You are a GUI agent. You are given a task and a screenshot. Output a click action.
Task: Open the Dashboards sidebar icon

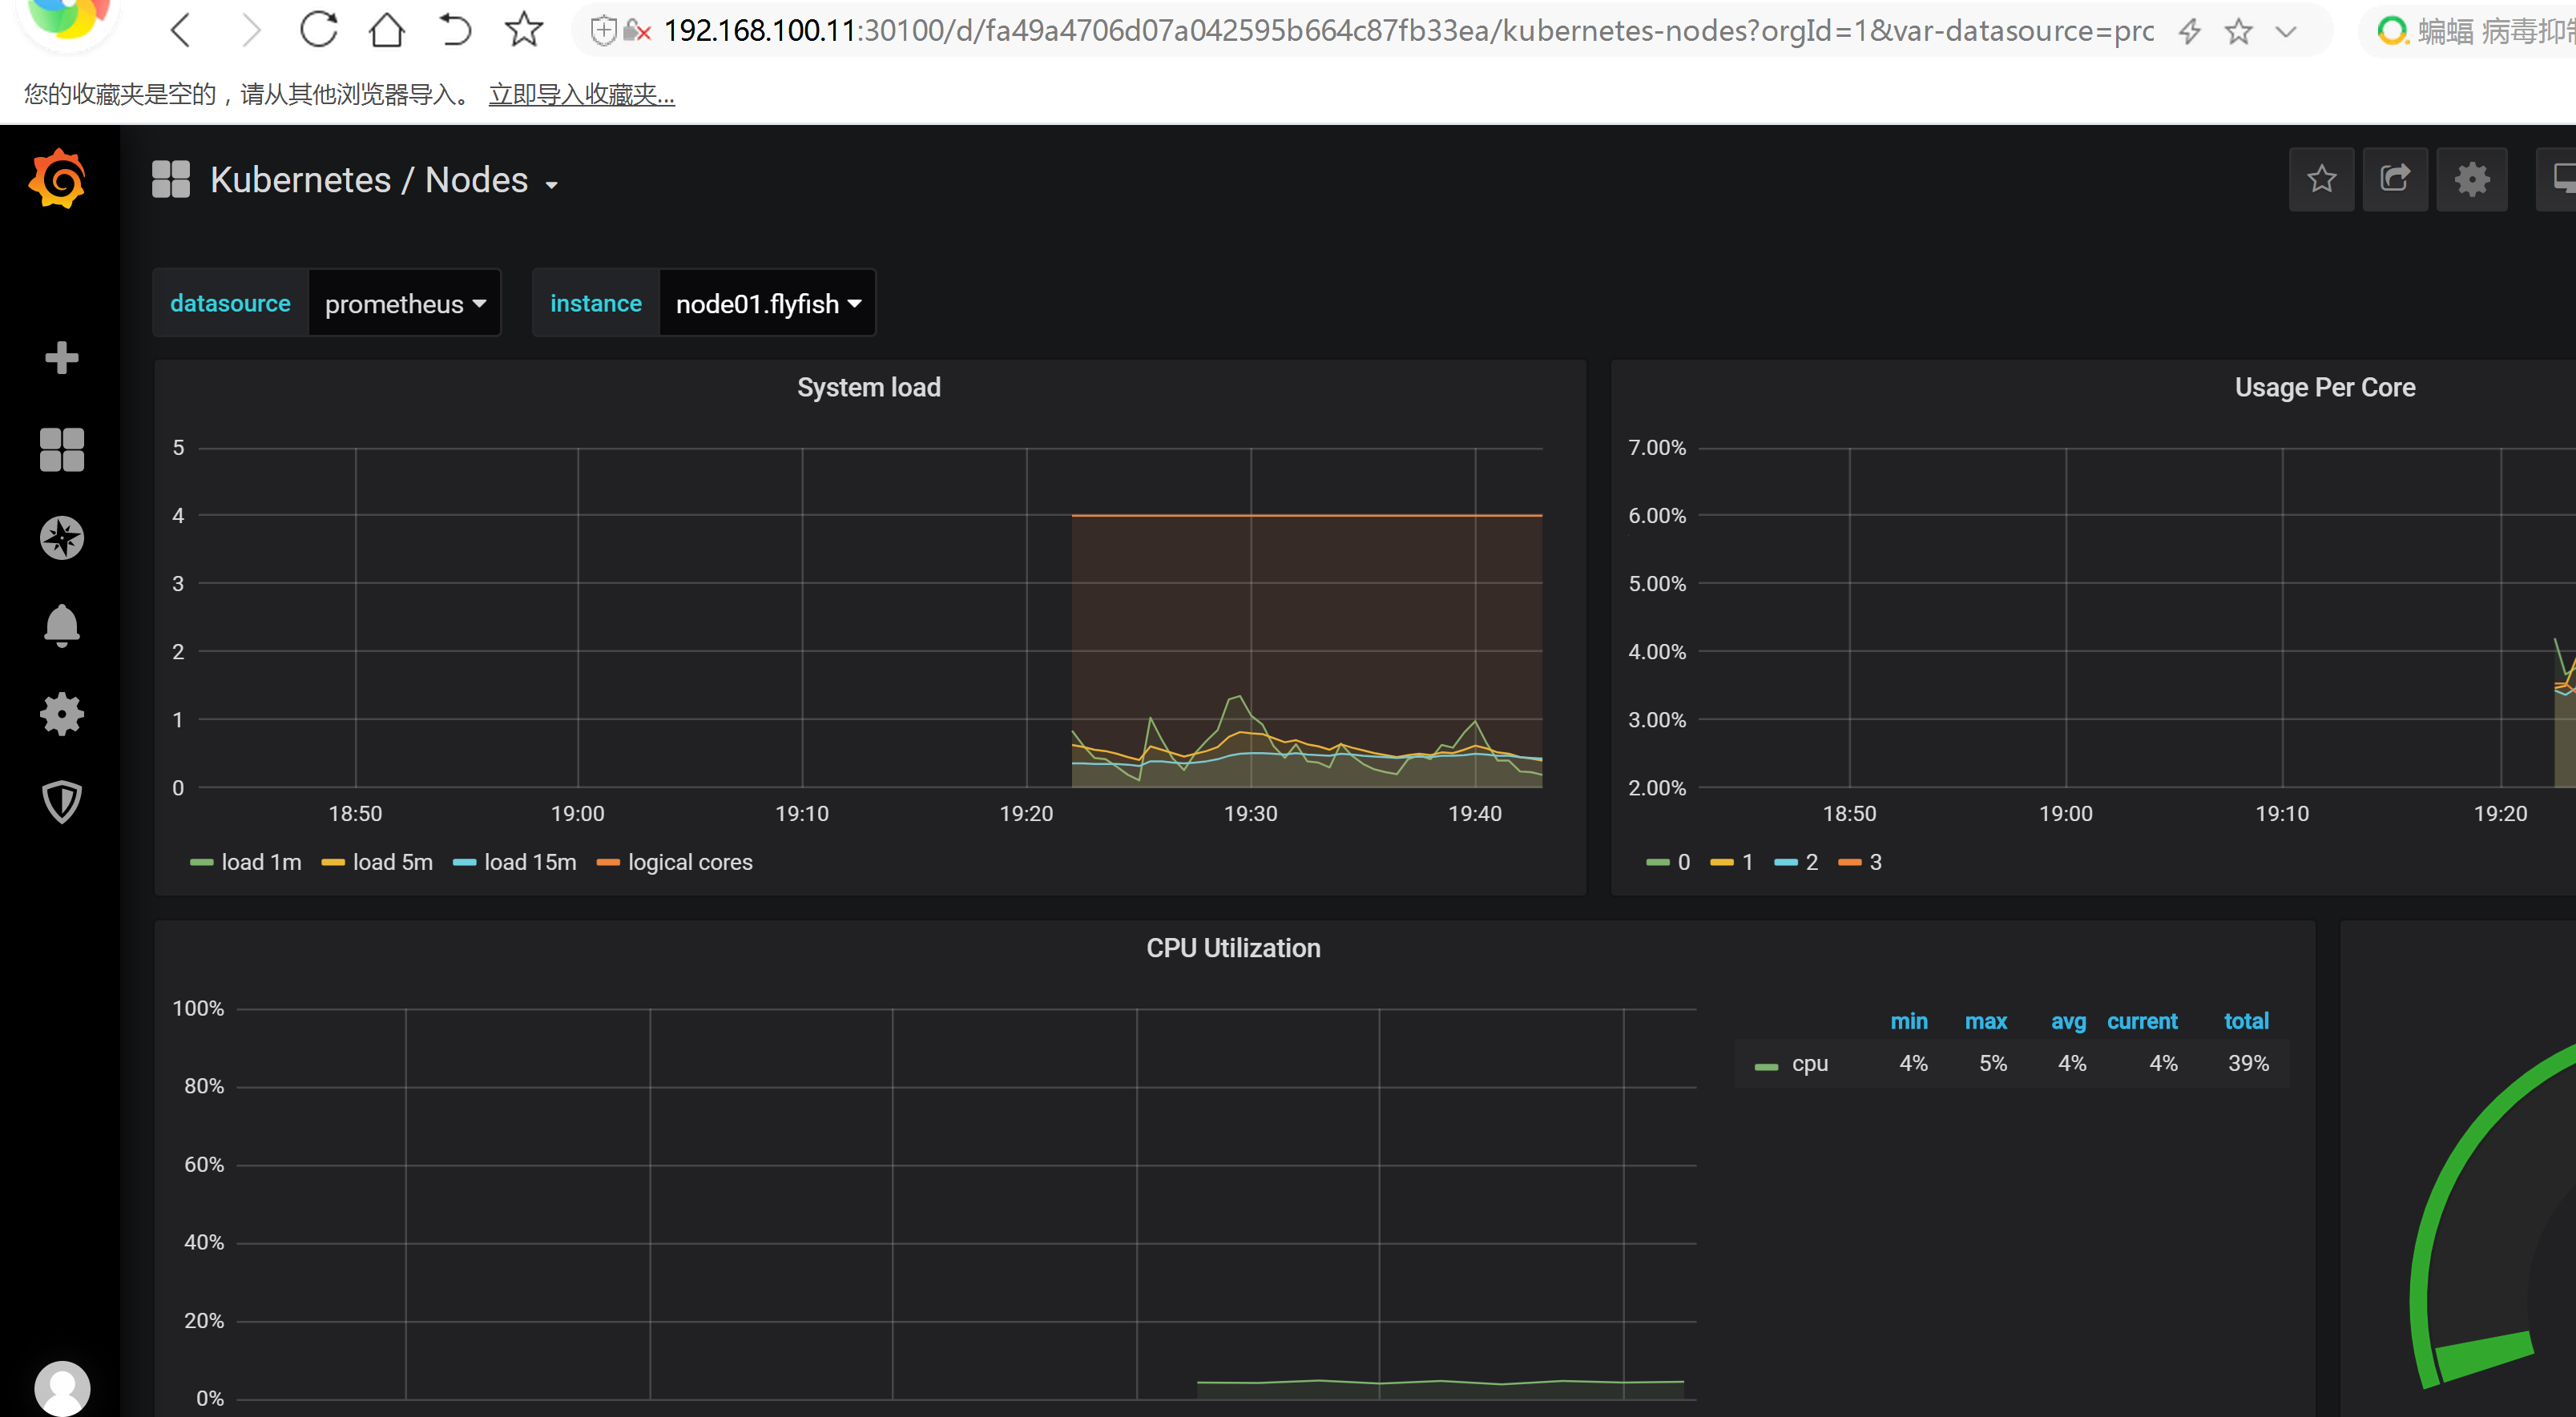pyautogui.click(x=61, y=449)
